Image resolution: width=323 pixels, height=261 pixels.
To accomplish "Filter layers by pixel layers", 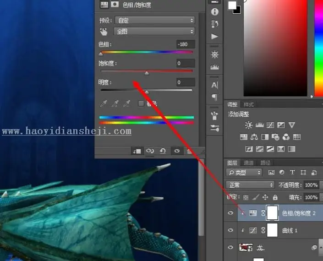I will coord(271,172).
